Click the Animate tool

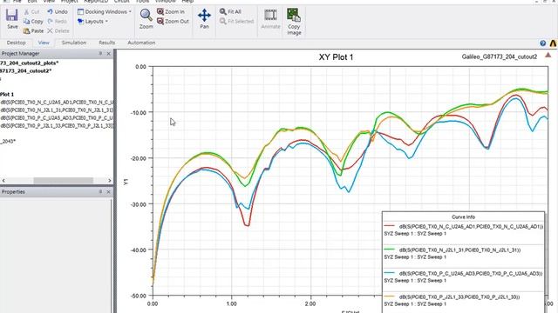(x=270, y=19)
